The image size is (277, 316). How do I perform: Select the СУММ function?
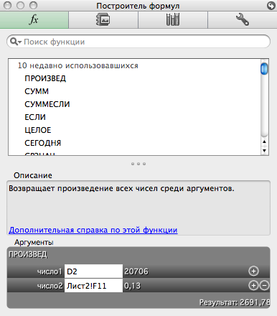click(37, 91)
